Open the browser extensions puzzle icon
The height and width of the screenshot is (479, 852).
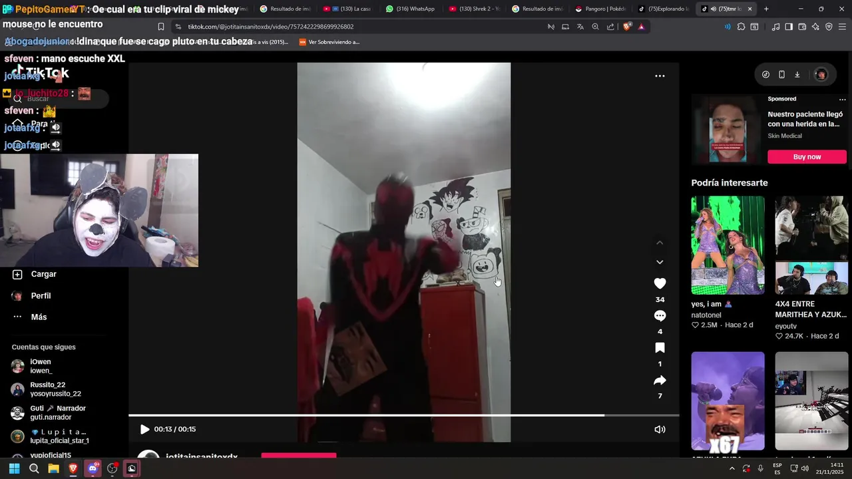(x=741, y=27)
